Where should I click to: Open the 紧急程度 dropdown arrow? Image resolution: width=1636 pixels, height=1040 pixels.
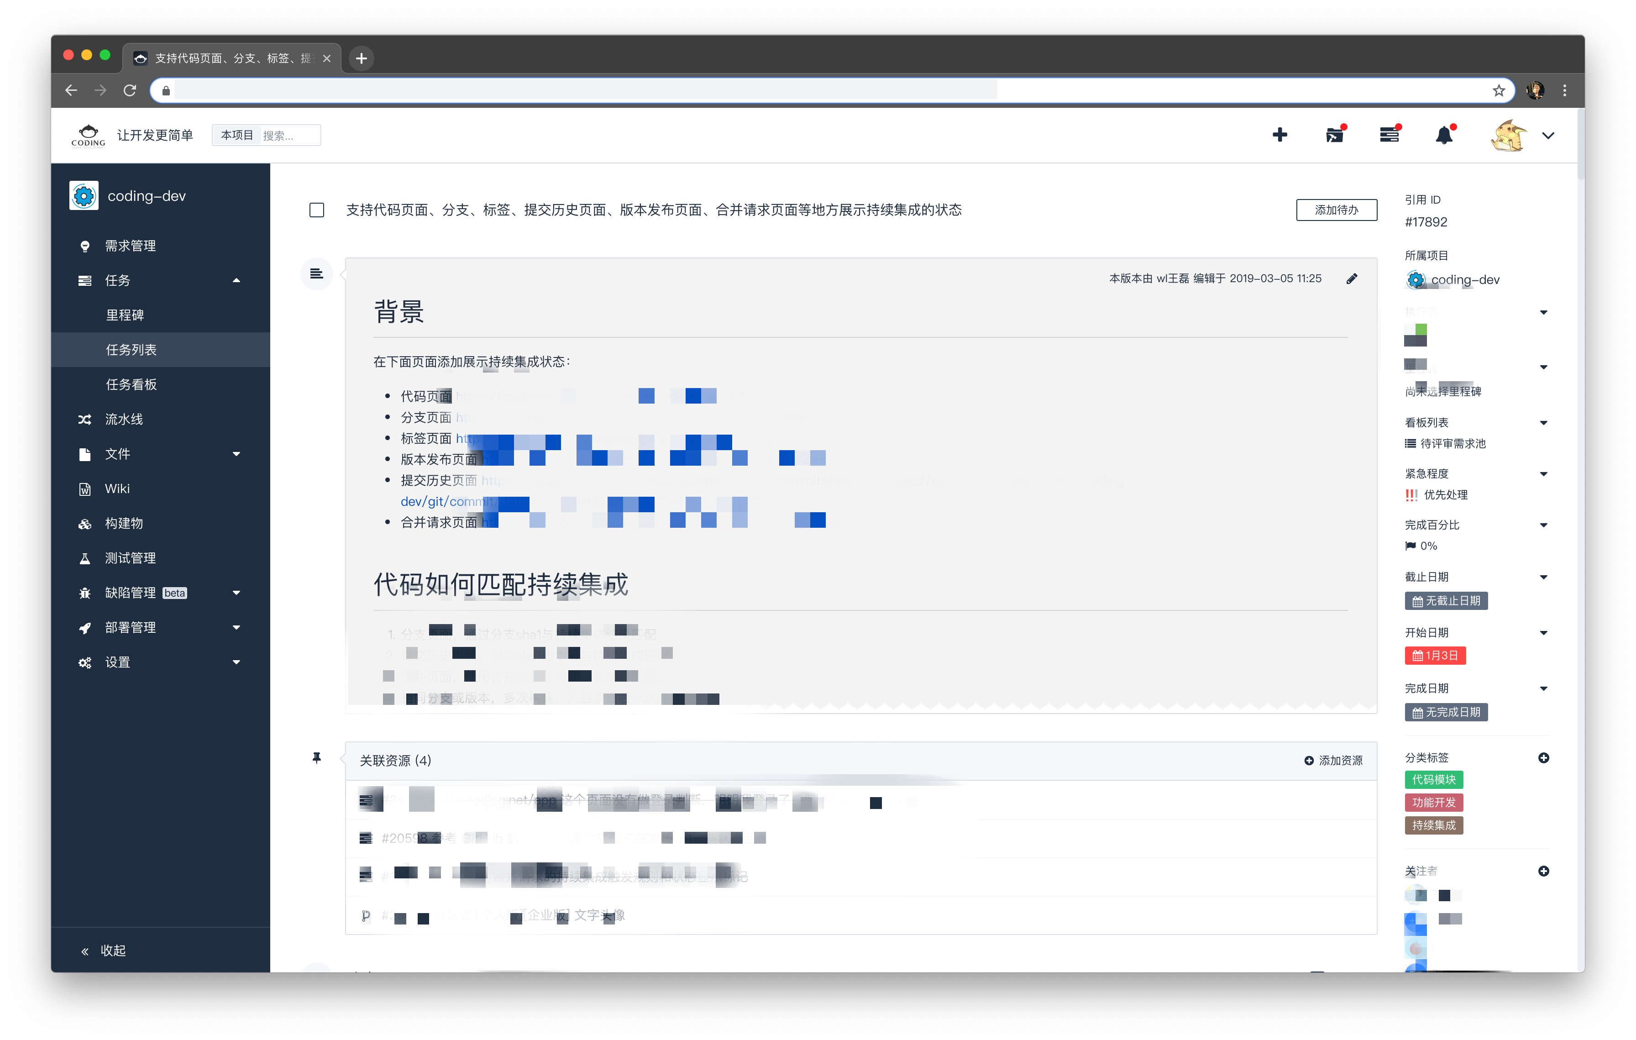[1544, 473]
